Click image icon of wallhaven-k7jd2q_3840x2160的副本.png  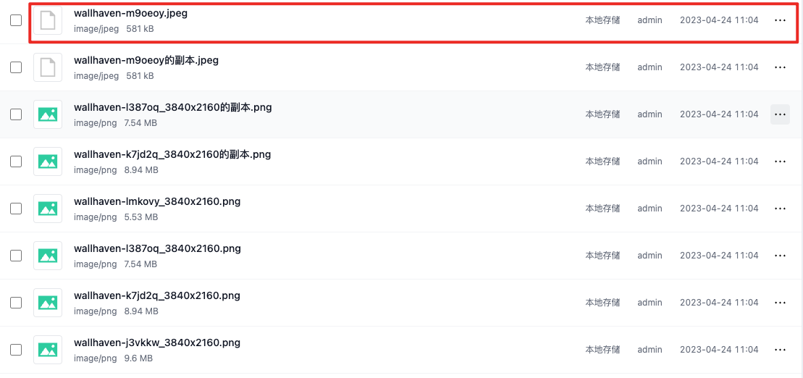(x=48, y=162)
